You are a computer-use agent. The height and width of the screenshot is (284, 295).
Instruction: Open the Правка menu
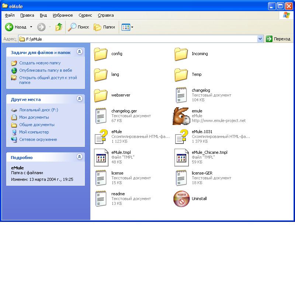point(27,15)
